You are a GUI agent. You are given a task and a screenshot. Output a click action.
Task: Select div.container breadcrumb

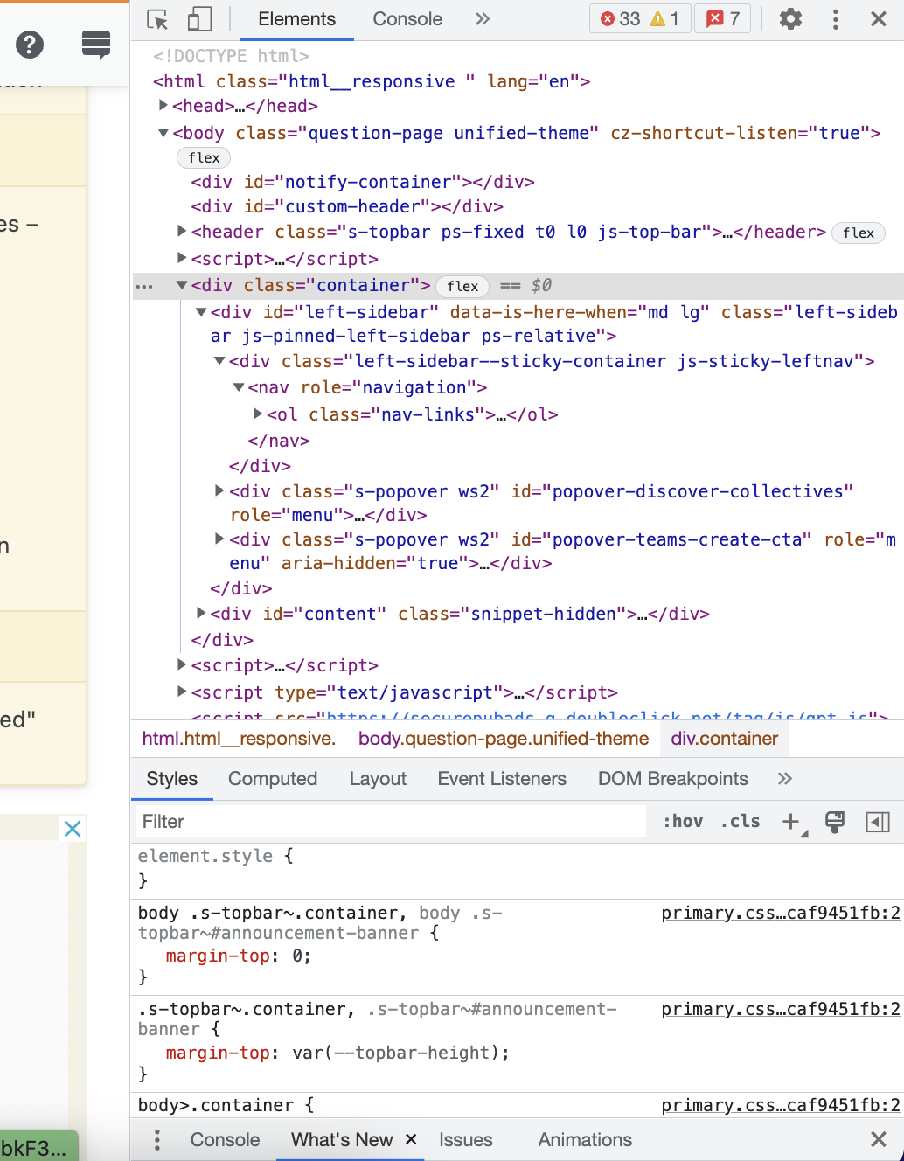tap(725, 739)
